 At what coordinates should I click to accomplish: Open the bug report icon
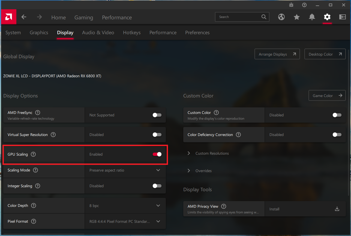coord(291,5)
